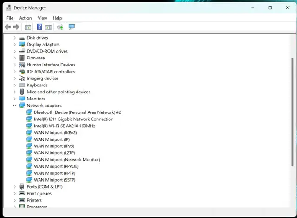
Task: Click the vertical scrollbar thumb
Action: click(x=292, y=112)
